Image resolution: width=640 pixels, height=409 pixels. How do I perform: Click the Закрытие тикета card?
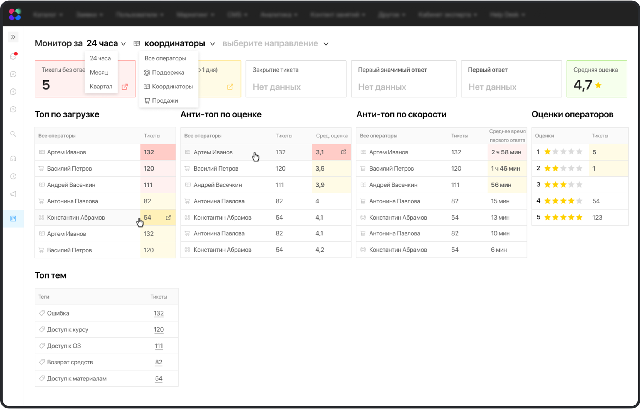tap(296, 79)
